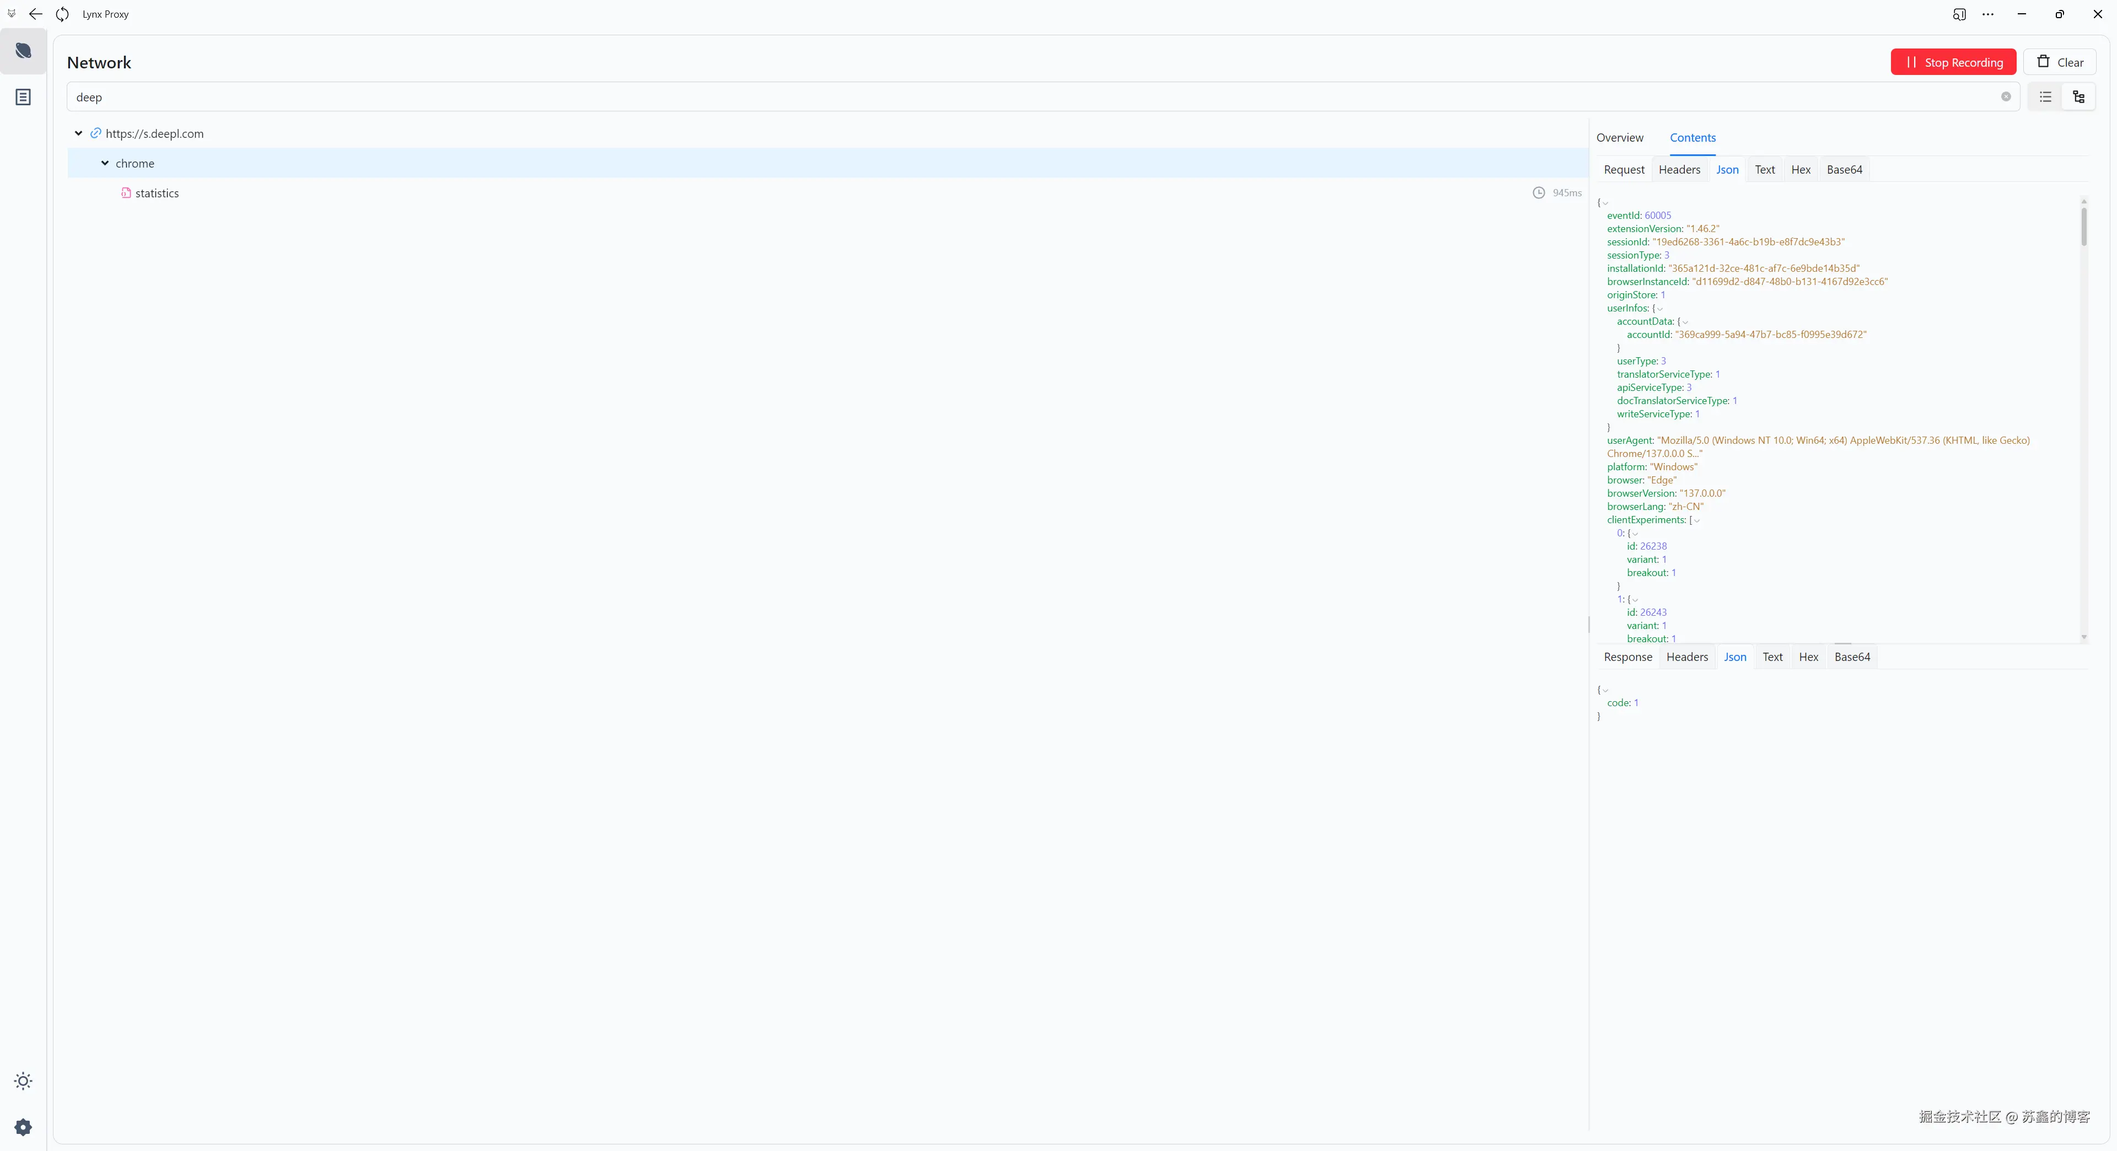Switch to the Overview tab
The width and height of the screenshot is (2117, 1151).
[1619, 137]
